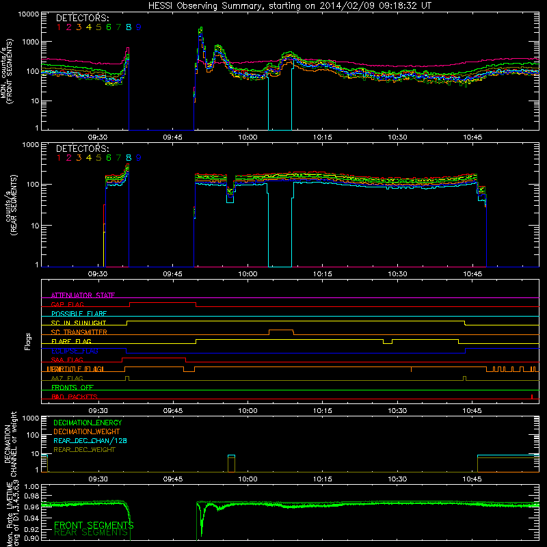Select the FRONTS_OFF flag label
Screen dimensions: 547x547
click(x=72, y=387)
